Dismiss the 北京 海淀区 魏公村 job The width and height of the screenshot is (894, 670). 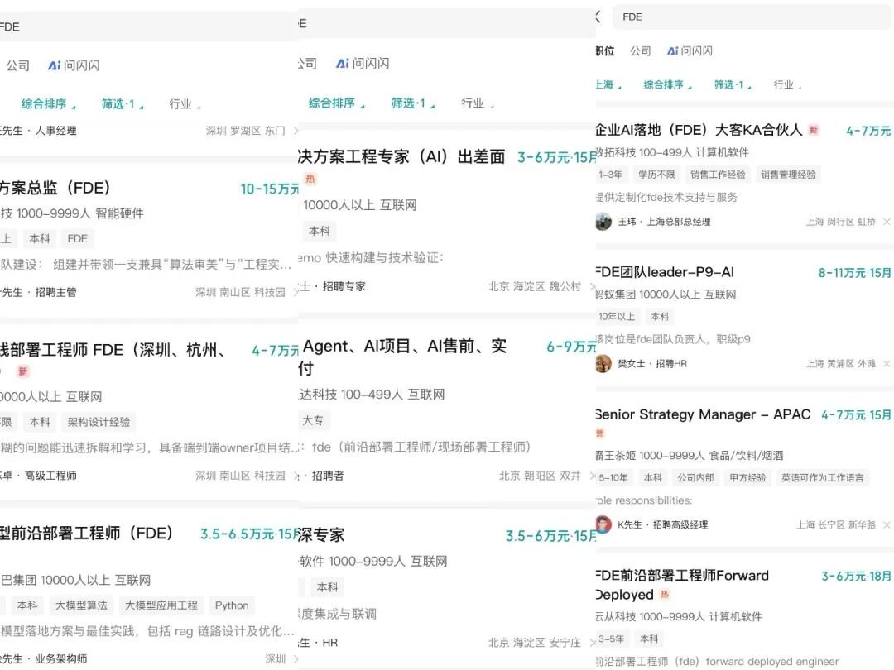pyautogui.click(x=593, y=286)
